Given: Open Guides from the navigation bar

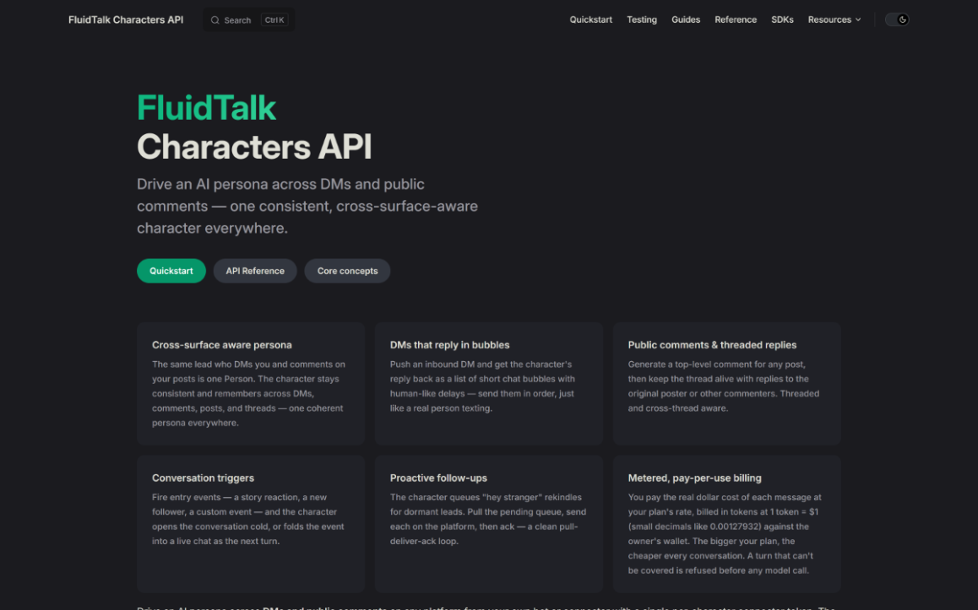Looking at the screenshot, I should [x=686, y=20].
